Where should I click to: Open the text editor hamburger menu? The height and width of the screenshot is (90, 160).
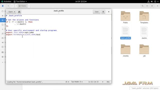point(103,12)
